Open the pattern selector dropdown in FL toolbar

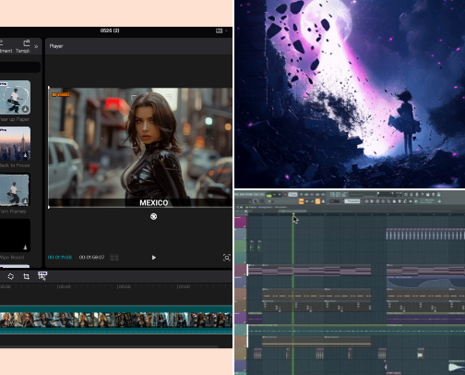click(x=352, y=201)
